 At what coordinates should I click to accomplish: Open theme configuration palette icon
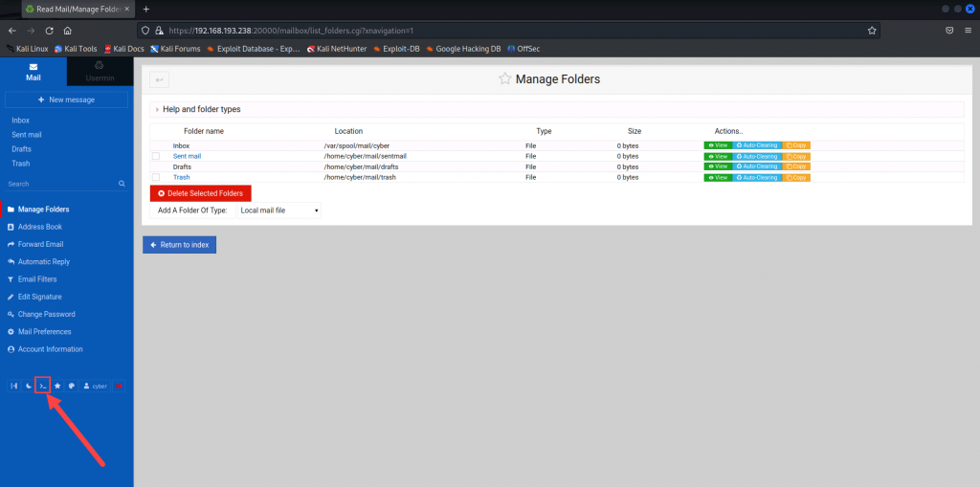[x=72, y=386]
